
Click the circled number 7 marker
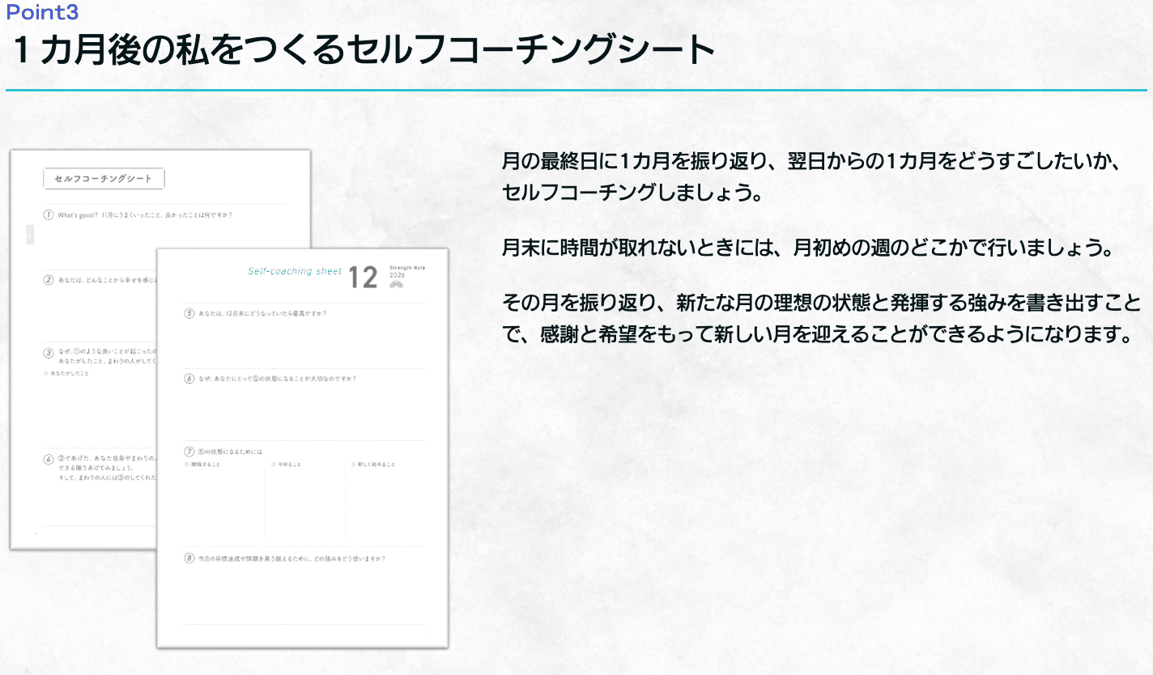189,452
